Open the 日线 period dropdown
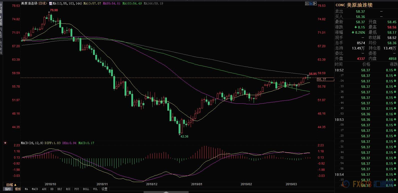The image size is (398, 193). click(x=11, y=185)
